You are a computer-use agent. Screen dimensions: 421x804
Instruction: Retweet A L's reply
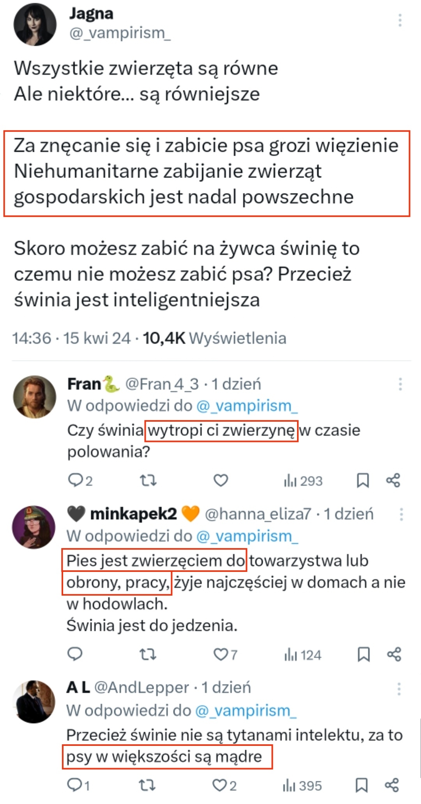(147, 785)
